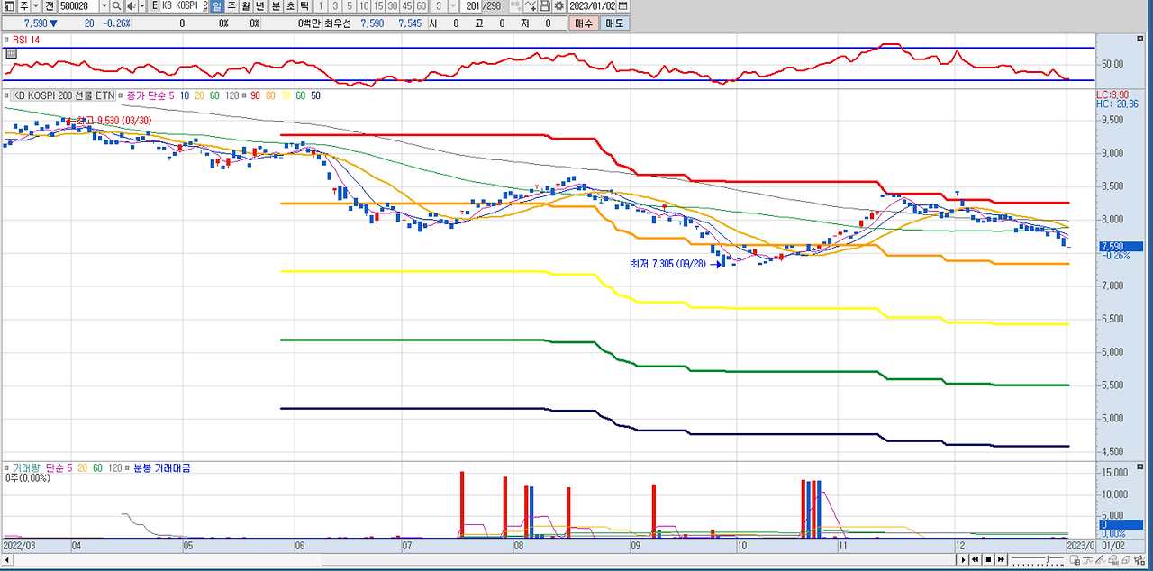This screenshot has height=571, width=1153.
Task: Click the eraser icon at bottom right
Action: tap(1124, 560)
